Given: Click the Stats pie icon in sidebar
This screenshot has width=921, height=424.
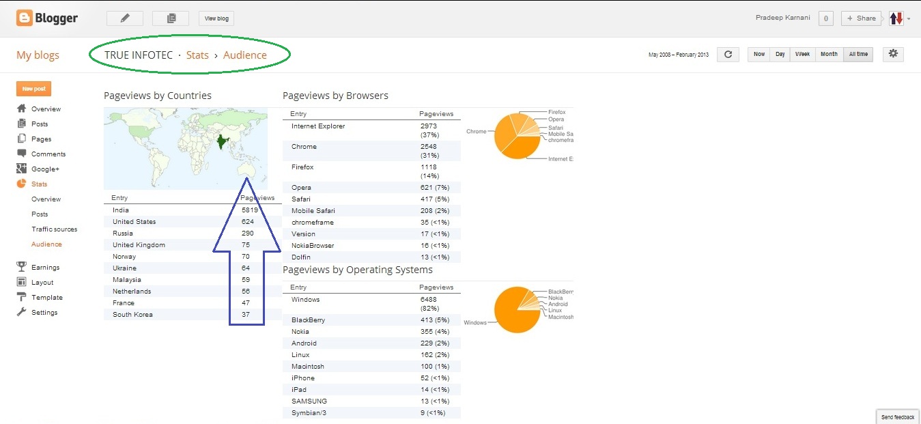Looking at the screenshot, I should [x=21, y=184].
